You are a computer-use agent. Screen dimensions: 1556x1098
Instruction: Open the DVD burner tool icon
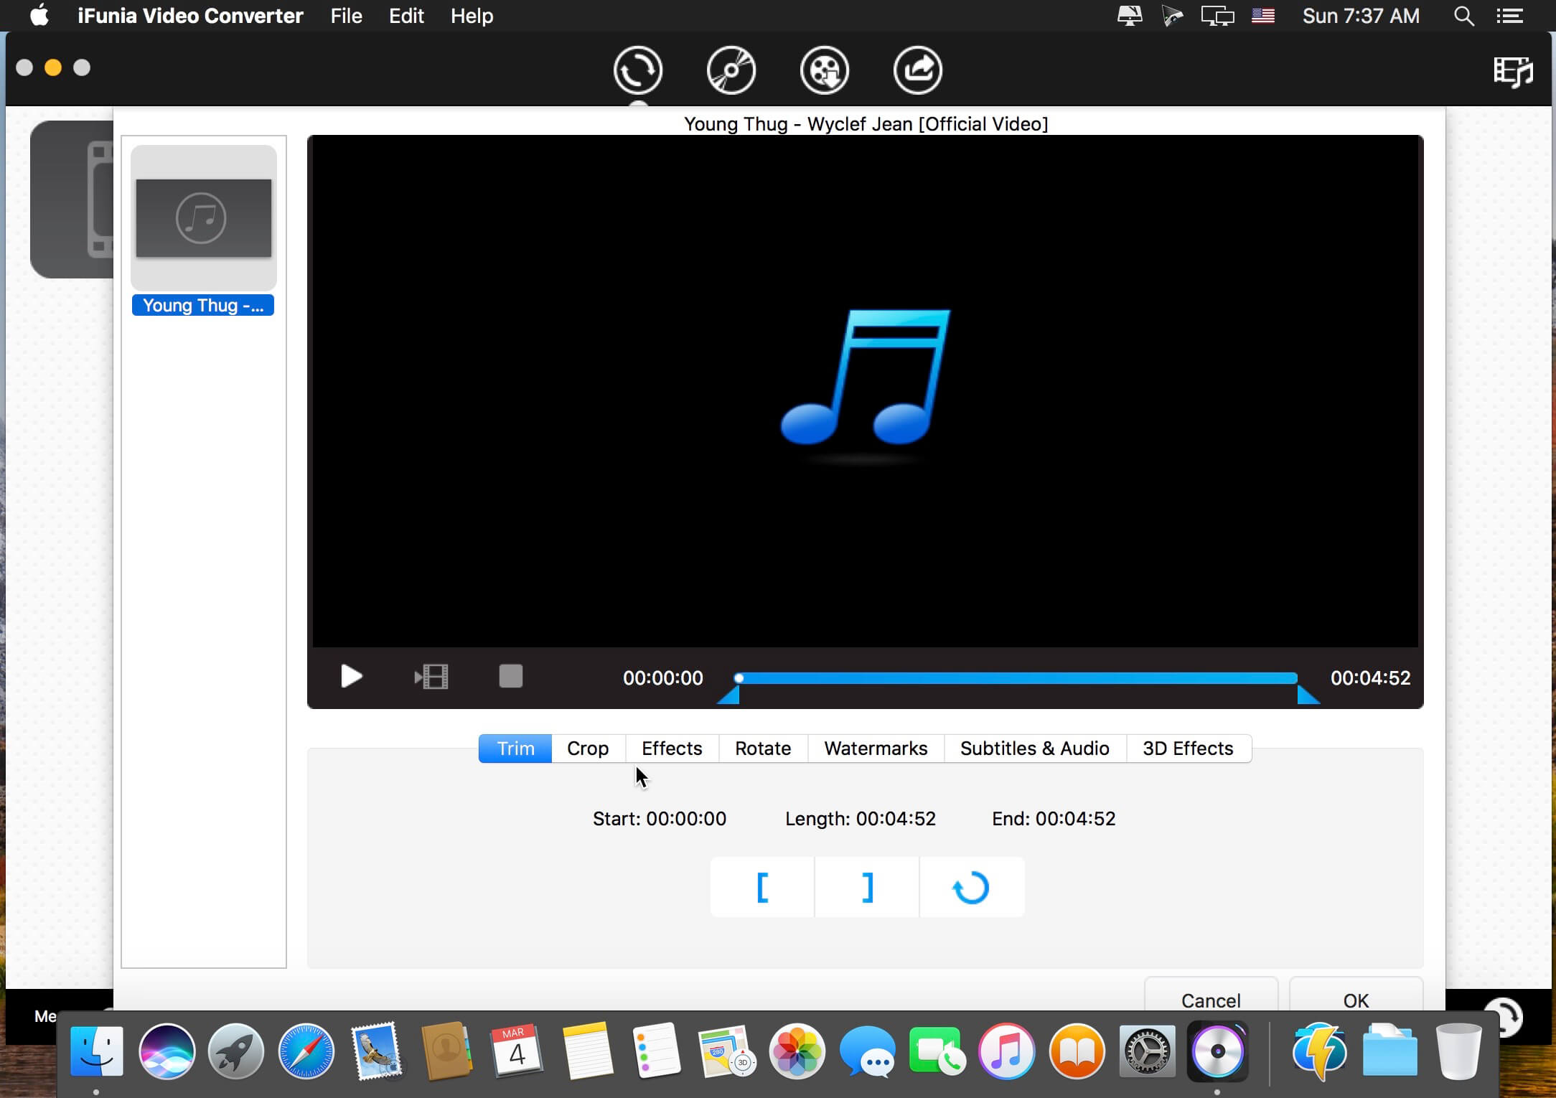tap(731, 70)
